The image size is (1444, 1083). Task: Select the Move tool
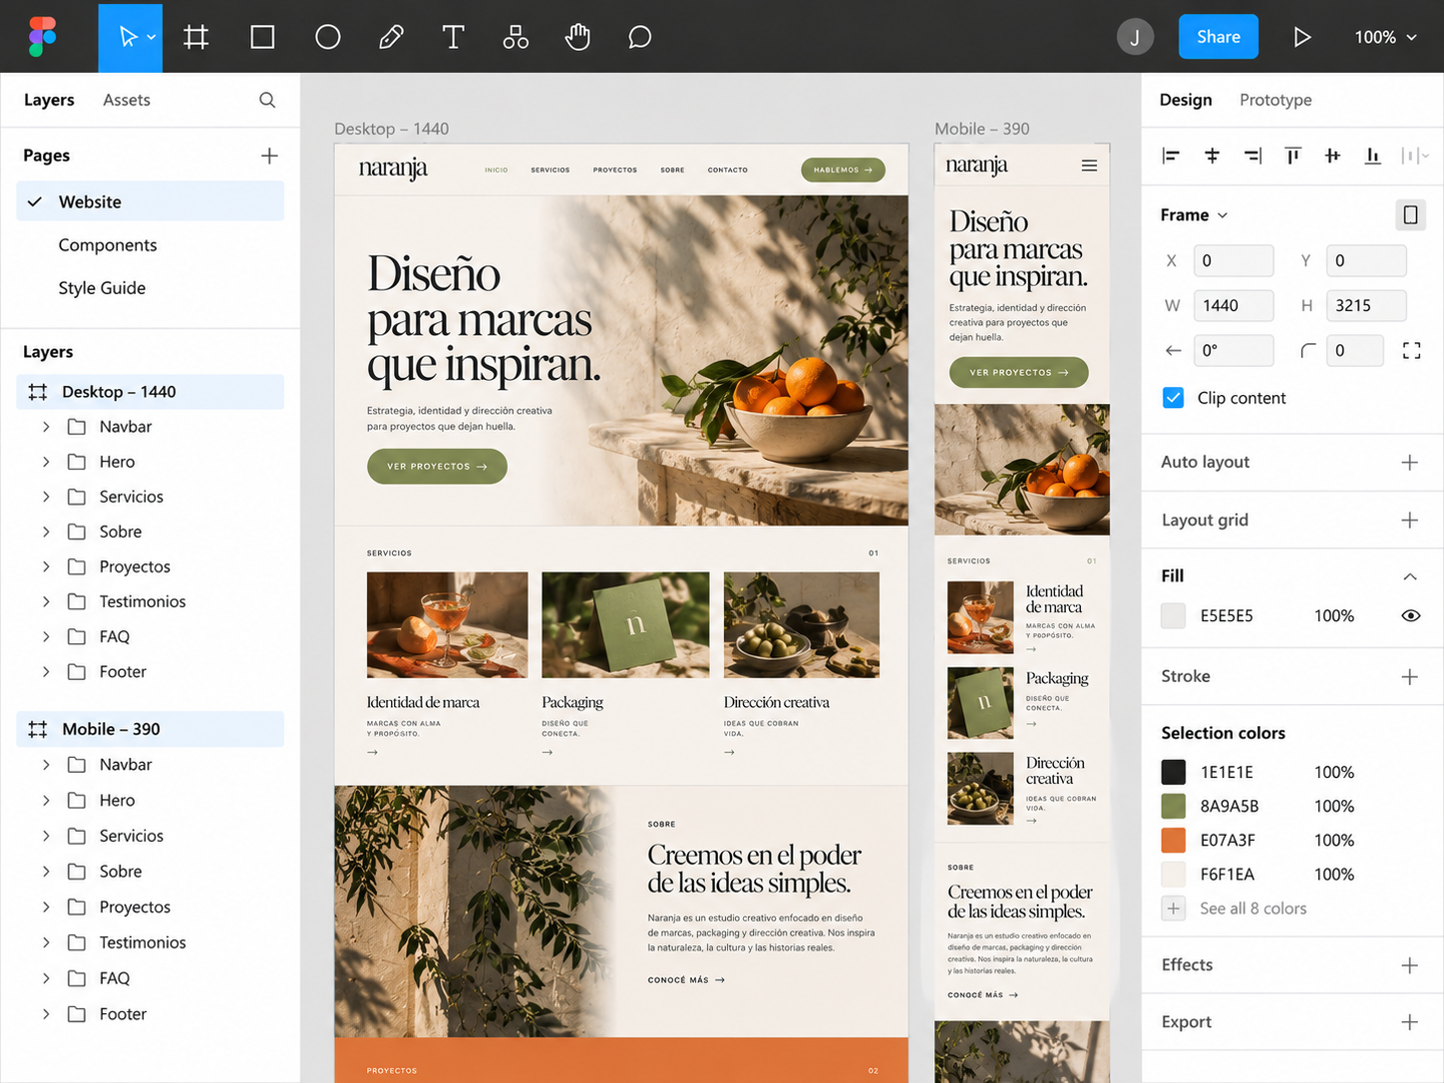point(128,37)
